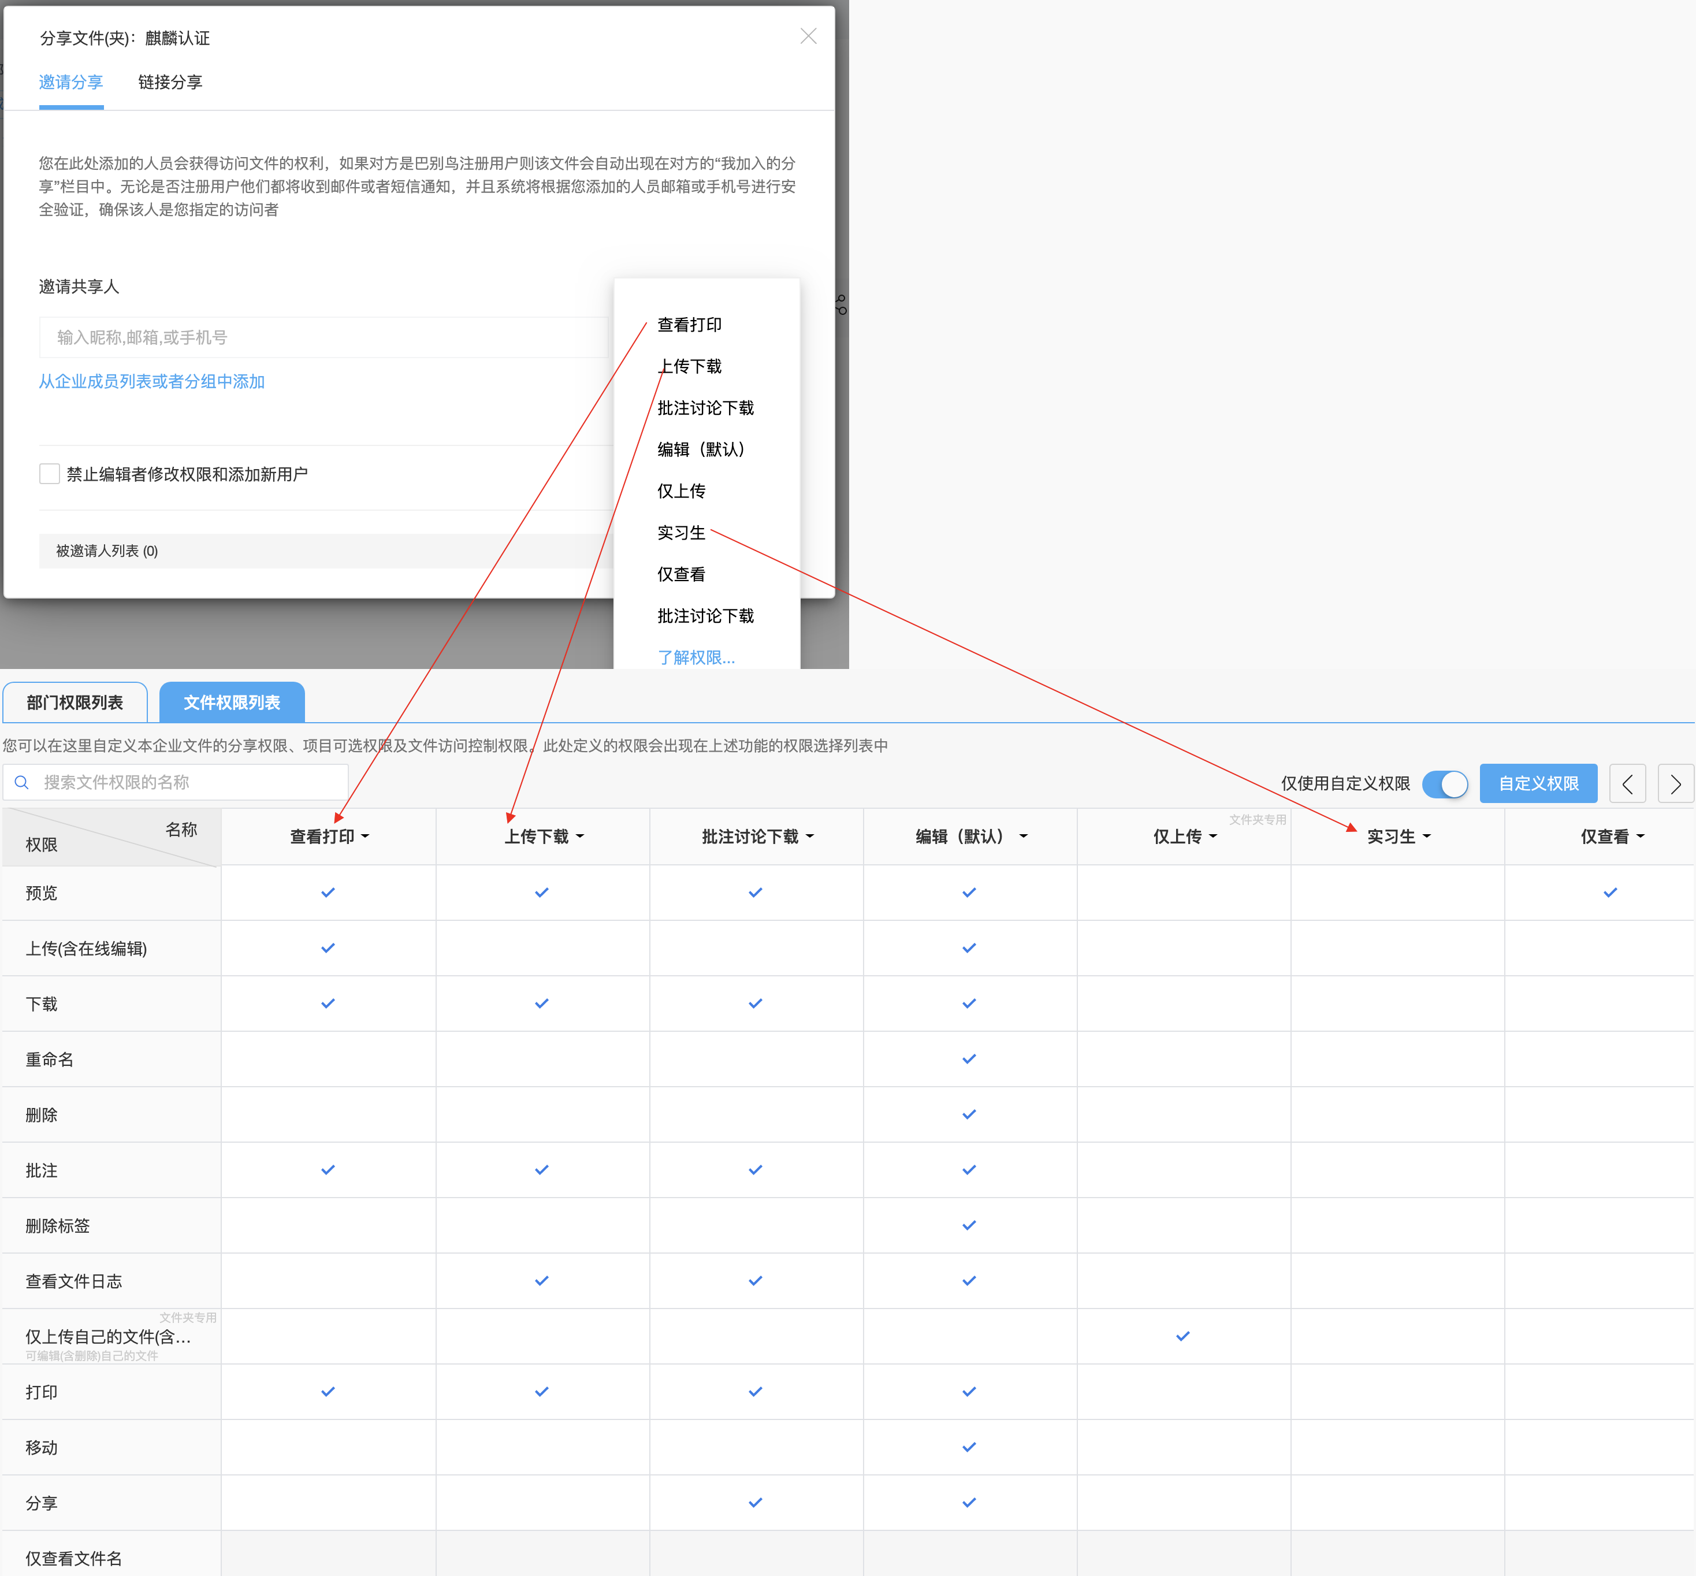
Task: Open the 部门权限列表 tab
Action: [x=75, y=702]
